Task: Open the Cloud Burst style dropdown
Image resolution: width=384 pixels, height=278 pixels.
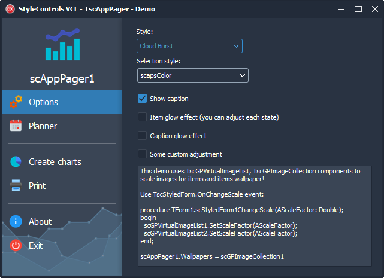Action: (189, 46)
